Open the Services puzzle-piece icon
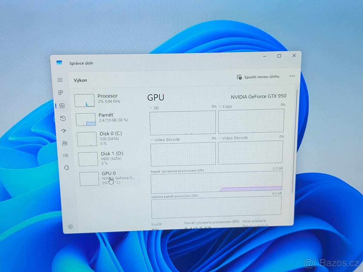The image size is (363, 272). [67, 167]
